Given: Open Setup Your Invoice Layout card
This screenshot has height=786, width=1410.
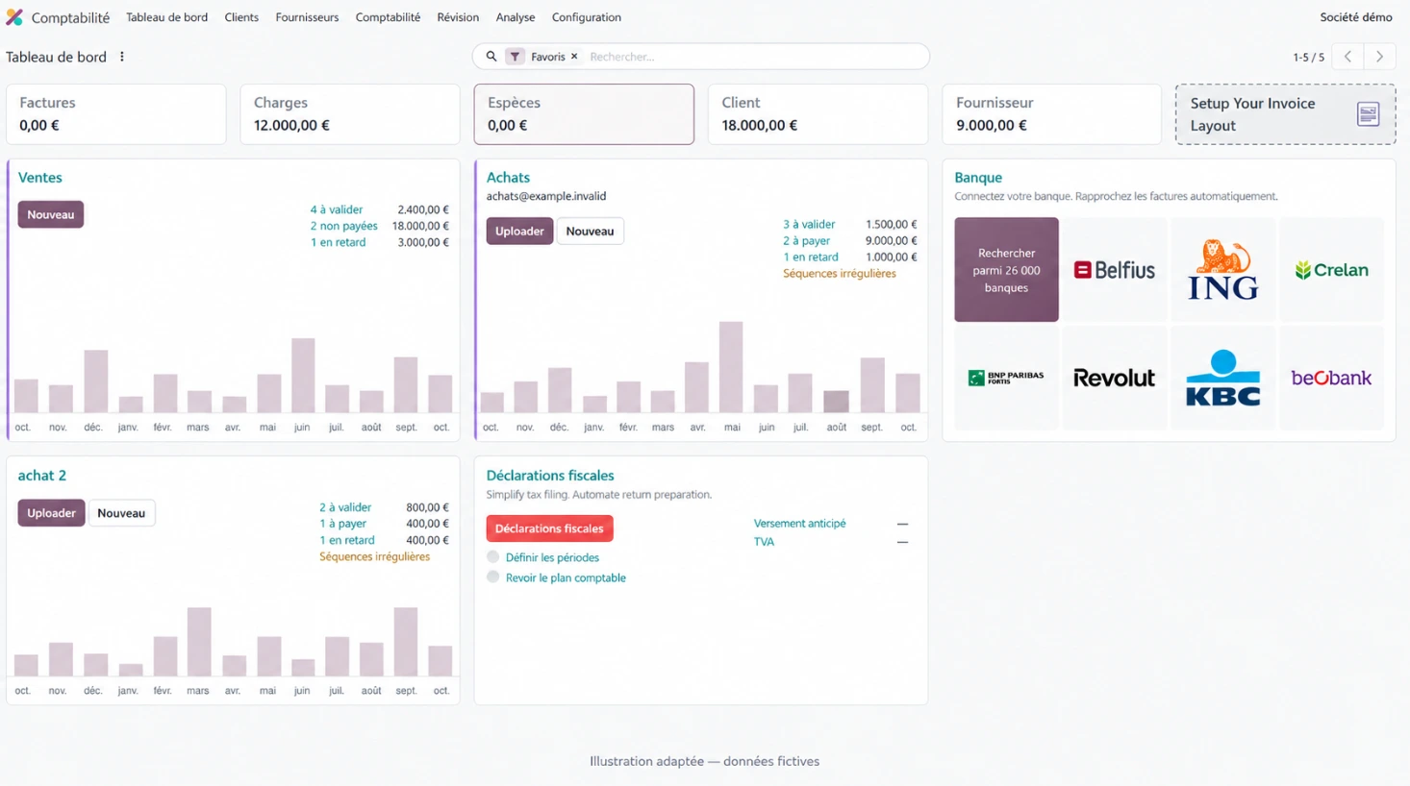Looking at the screenshot, I should (1285, 114).
